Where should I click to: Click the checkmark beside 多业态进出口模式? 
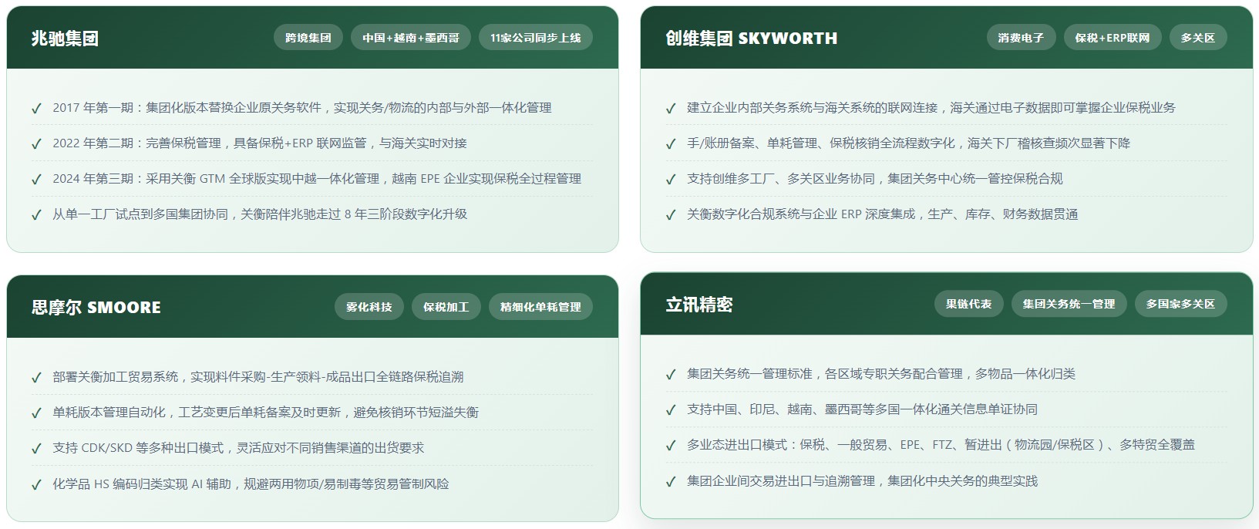671,446
